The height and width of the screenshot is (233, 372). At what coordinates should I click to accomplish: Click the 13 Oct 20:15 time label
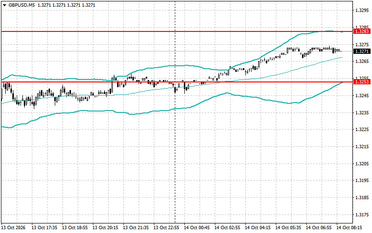[x=105, y=228]
